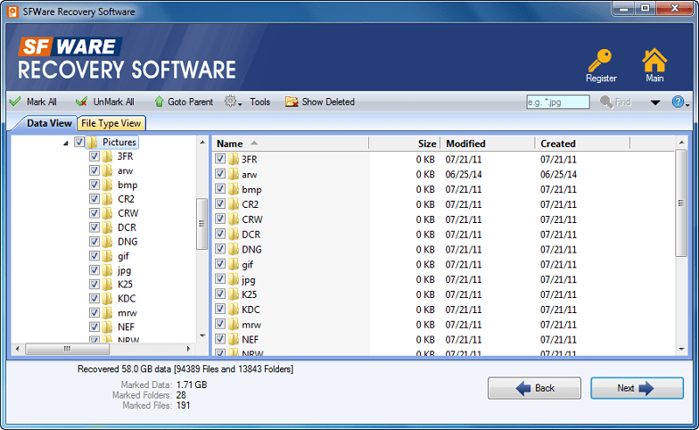The width and height of the screenshot is (699, 430).
Task: Click the gif folder icon in file list
Action: 234,264
